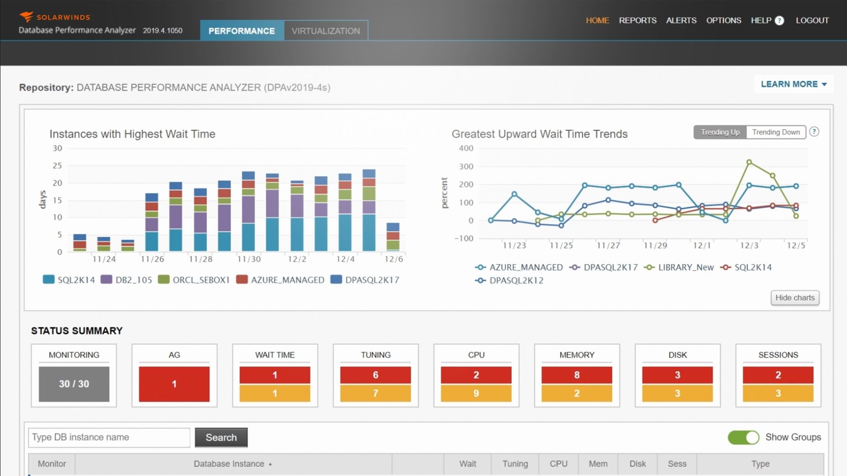Open the Reports menu
Image resolution: width=847 pixels, height=476 pixels.
click(637, 20)
